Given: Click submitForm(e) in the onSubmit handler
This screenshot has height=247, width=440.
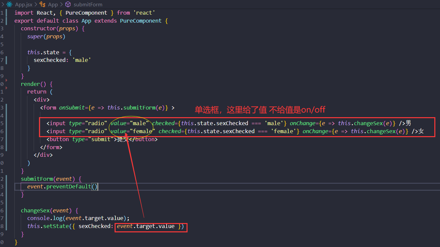Looking at the screenshot, I should 144,108.
